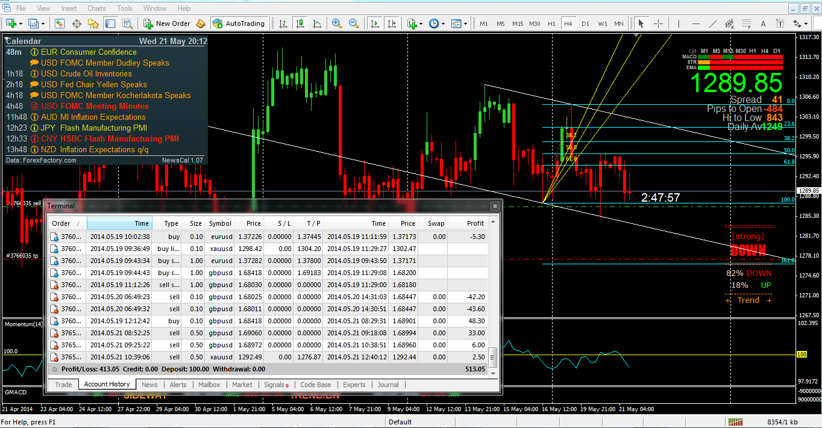Draw a horizontal line tool
Viewport: 822px width, 428px height.
point(696,23)
